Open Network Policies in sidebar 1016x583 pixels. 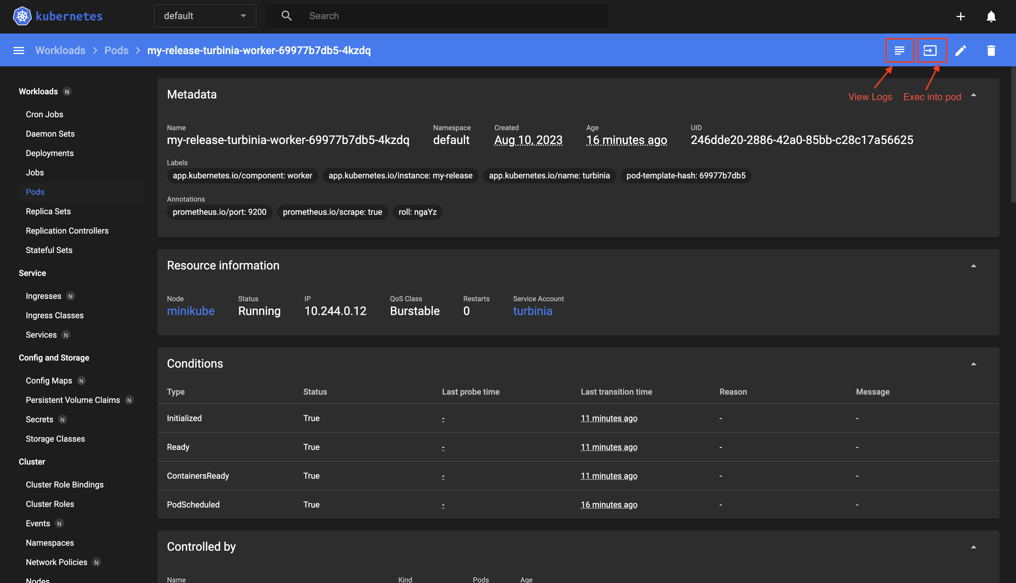[56, 563]
